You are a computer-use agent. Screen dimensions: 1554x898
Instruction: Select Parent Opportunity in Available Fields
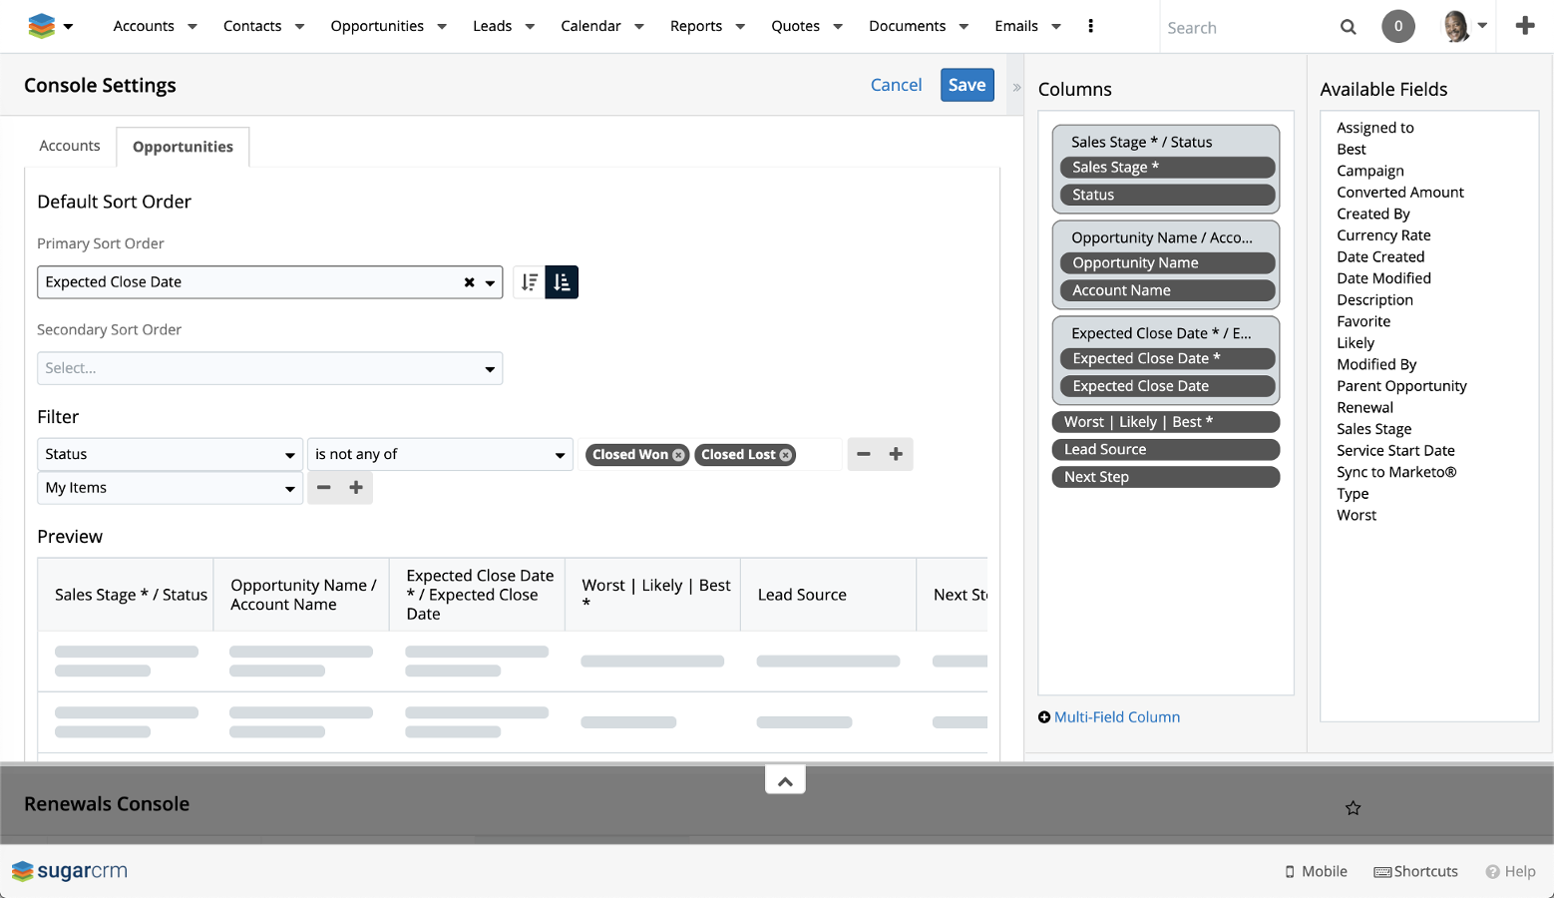click(1401, 386)
